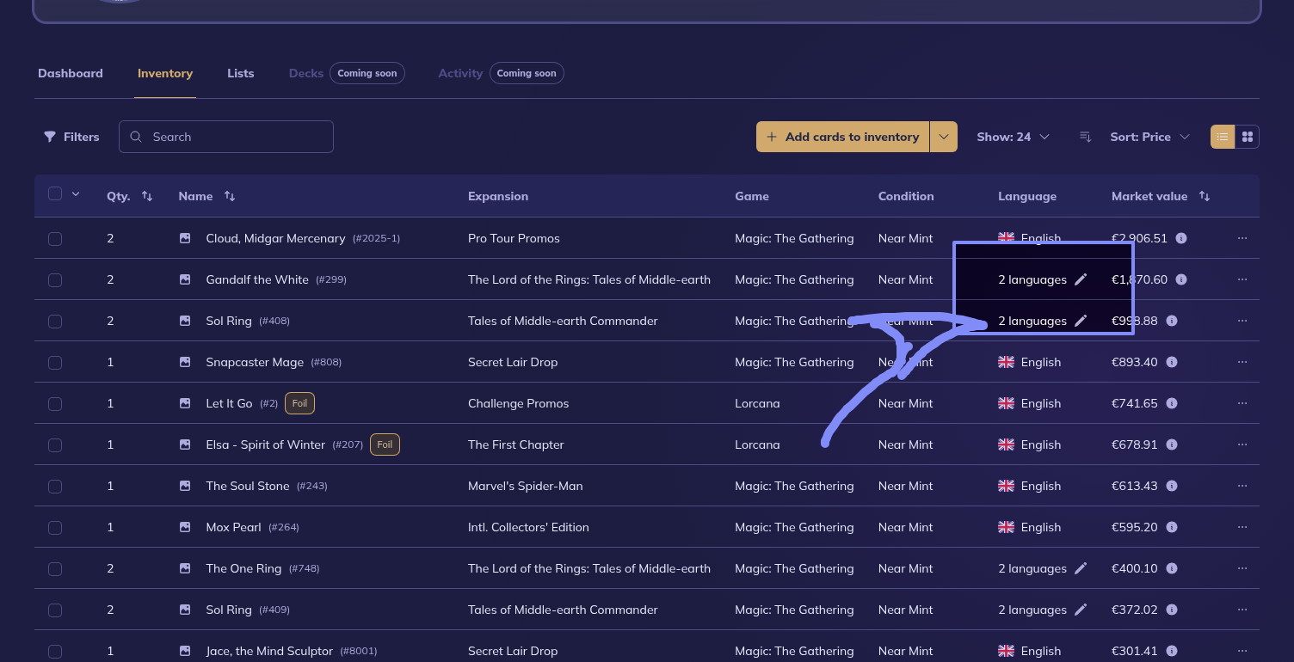This screenshot has width=1294, height=662.
Task: Edit languages for Gandalf the White
Action: [1081, 279]
